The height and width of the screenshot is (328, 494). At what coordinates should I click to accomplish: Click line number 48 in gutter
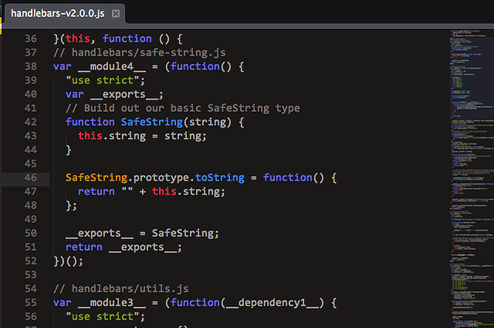coord(31,205)
